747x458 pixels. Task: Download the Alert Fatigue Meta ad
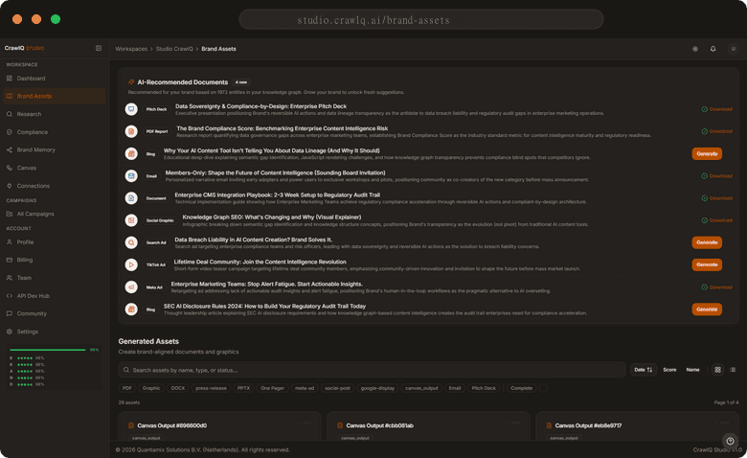(716, 286)
